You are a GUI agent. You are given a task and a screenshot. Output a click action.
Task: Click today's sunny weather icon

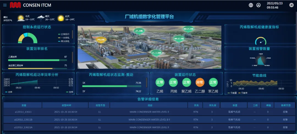[21, 18]
